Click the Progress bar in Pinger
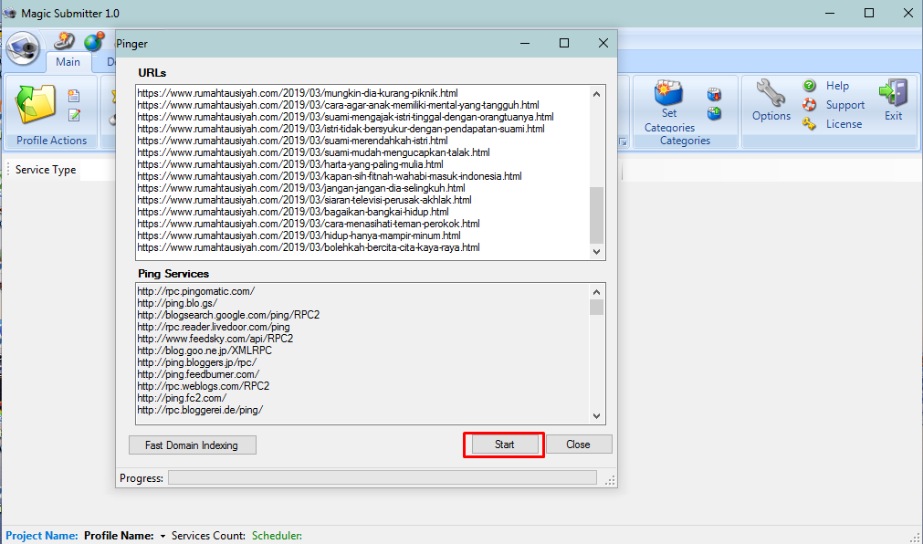This screenshot has width=923, height=544. (x=382, y=477)
